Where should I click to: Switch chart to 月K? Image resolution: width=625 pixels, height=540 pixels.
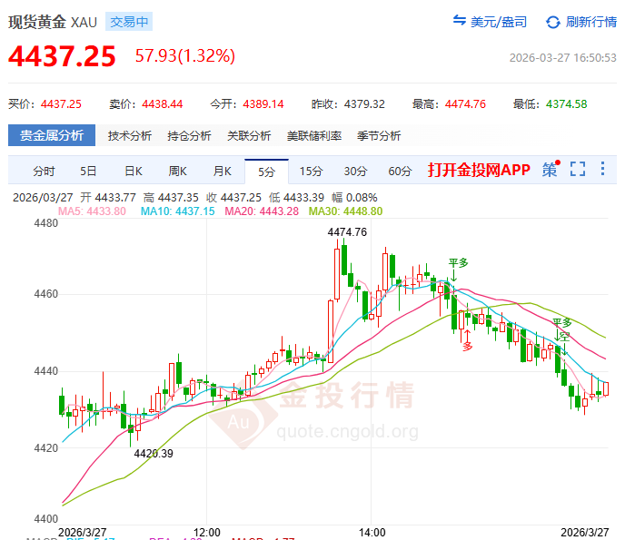click(x=222, y=172)
